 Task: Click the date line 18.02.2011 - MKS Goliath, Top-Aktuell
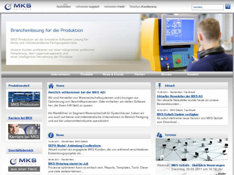point(176,110)
